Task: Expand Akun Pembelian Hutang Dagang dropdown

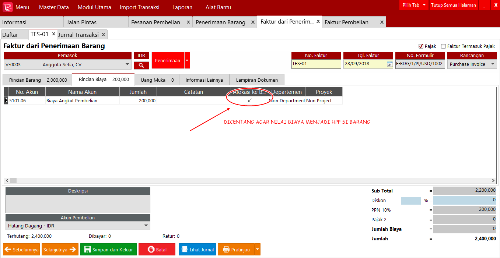Action: tap(146, 226)
